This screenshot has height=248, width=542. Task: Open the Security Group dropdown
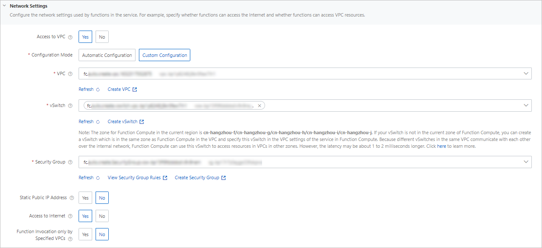pyautogui.click(x=305, y=162)
